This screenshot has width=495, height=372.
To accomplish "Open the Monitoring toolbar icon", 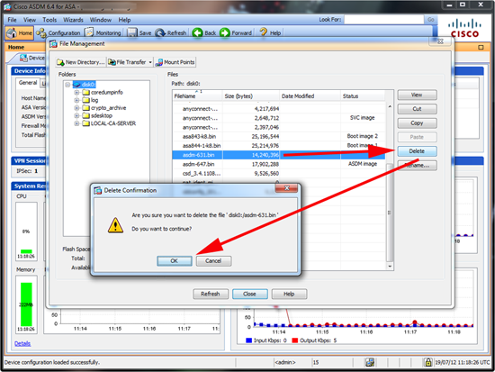I will click(90, 32).
